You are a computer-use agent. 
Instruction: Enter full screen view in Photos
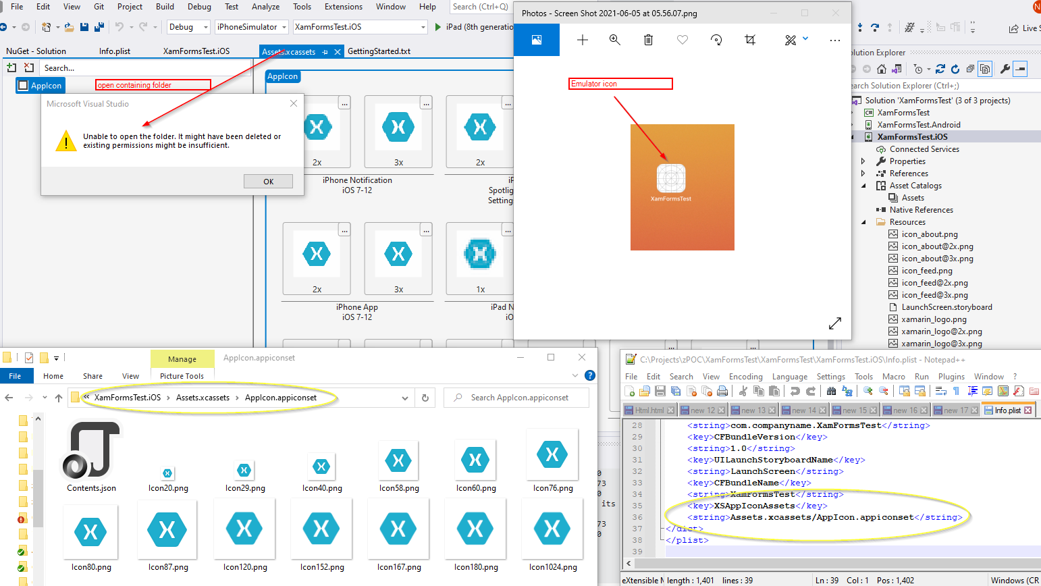835,323
